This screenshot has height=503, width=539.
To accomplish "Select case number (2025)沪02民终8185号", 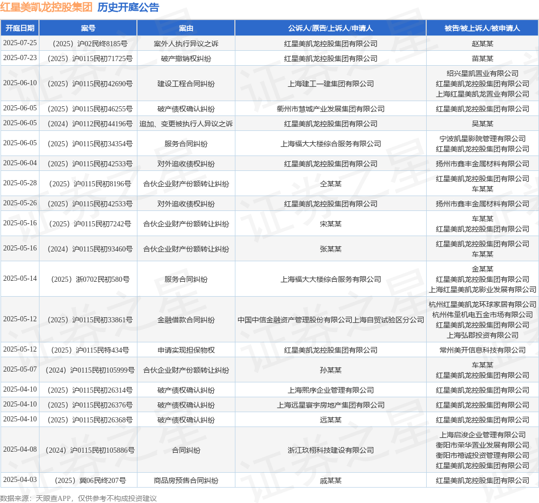I will 88,44.
